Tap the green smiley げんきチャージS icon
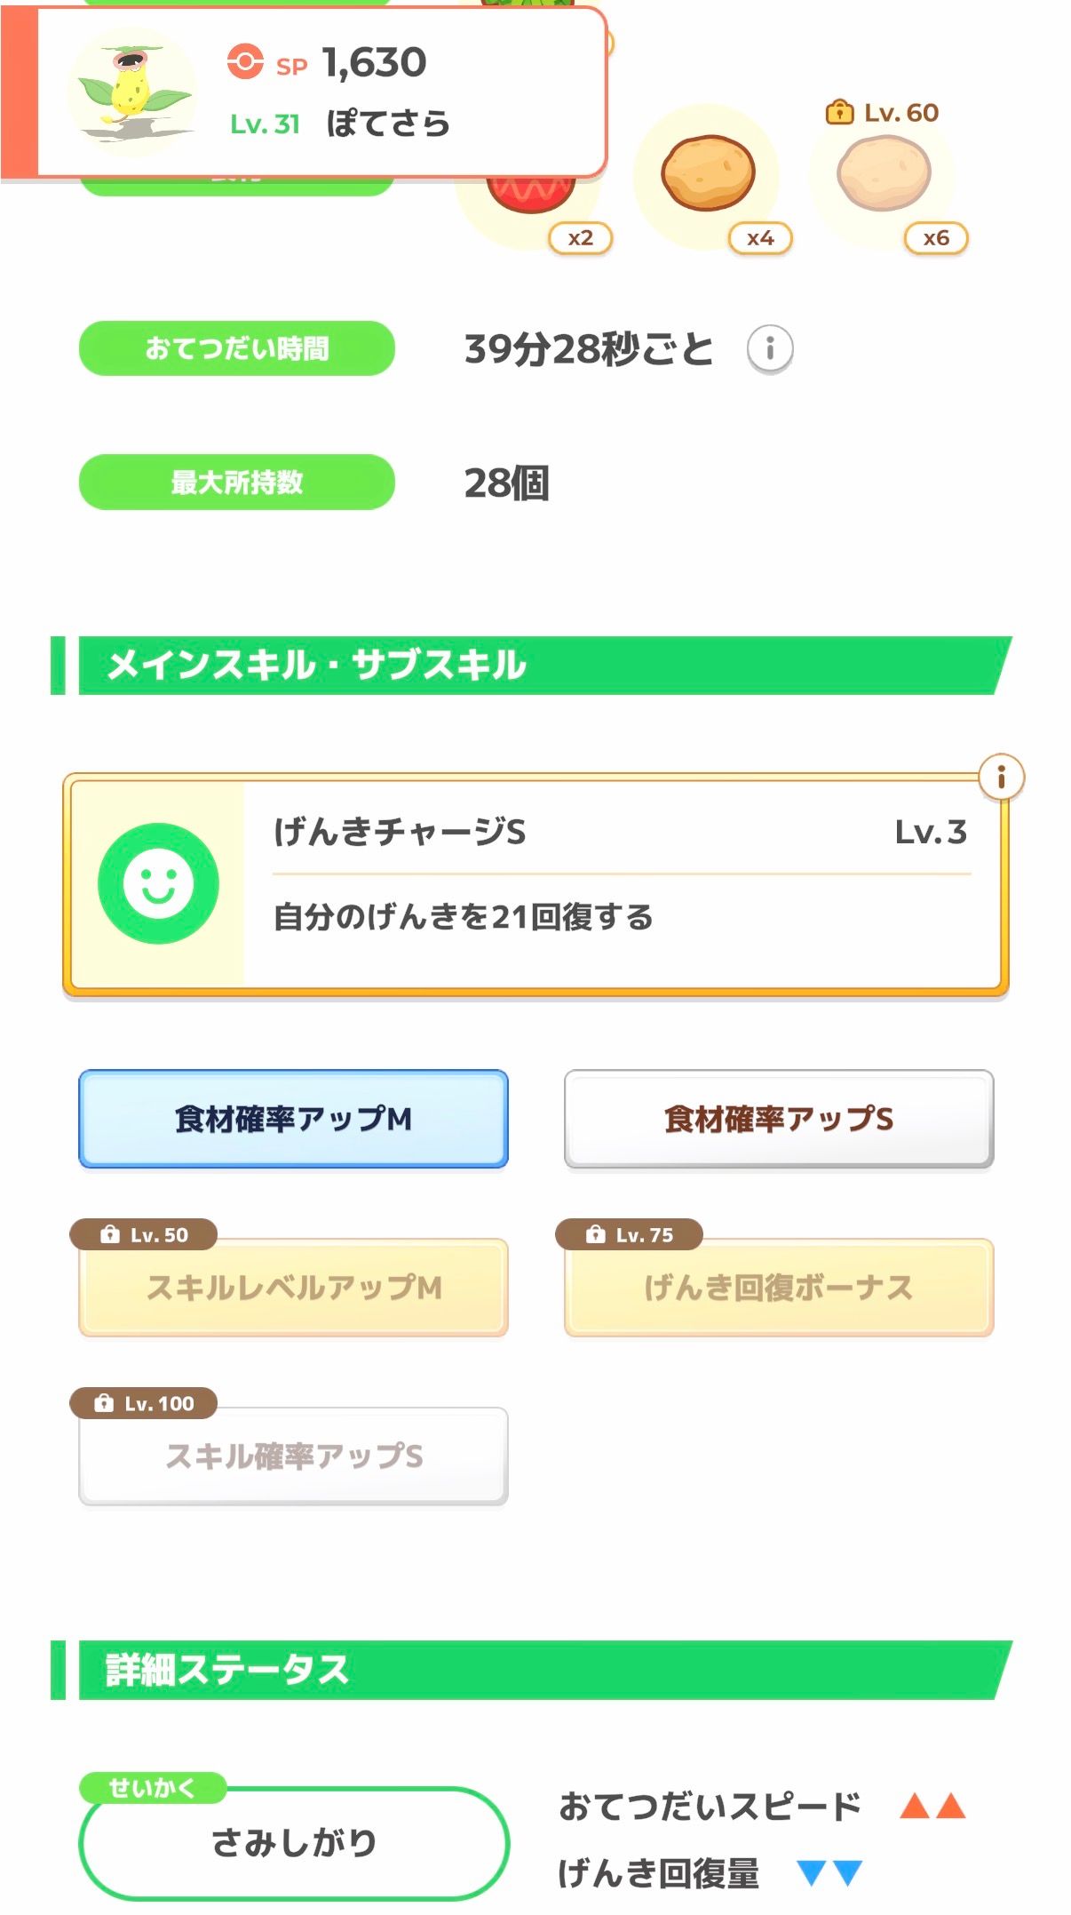This screenshot has width=1071, height=1915. click(x=158, y=883)
